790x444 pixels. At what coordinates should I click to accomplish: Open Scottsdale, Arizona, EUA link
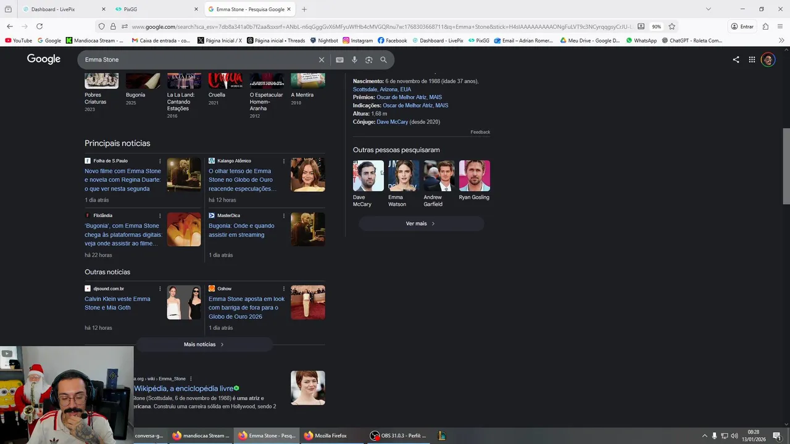(x=382, y=89)
